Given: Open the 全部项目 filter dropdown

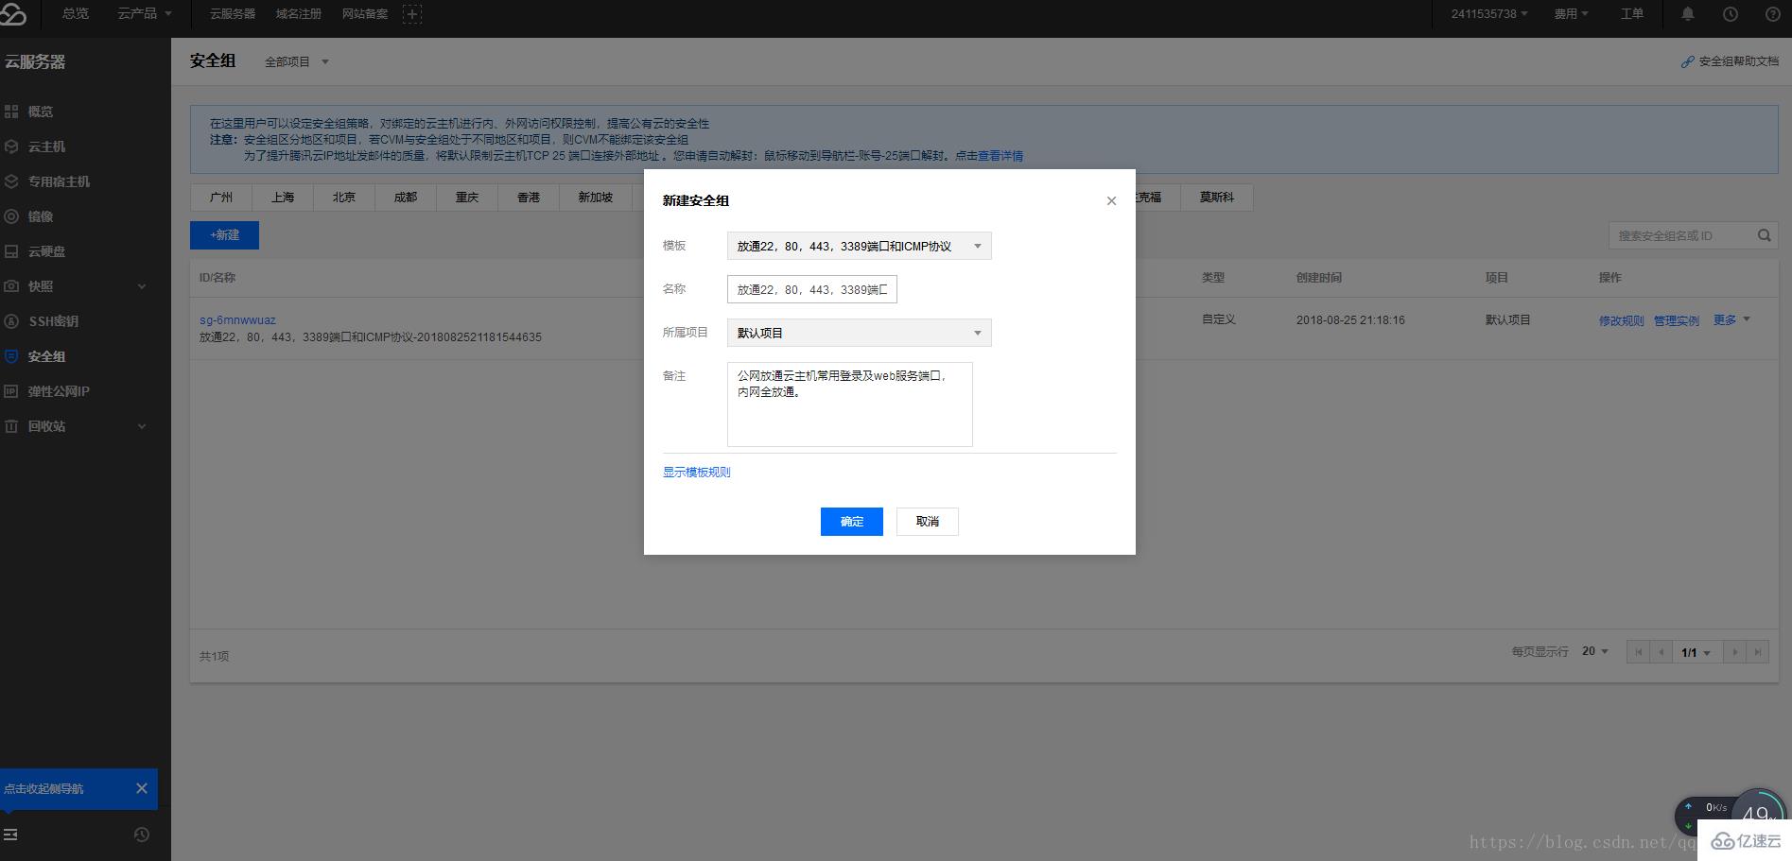Looking at the screenshot, I should 296,61.
